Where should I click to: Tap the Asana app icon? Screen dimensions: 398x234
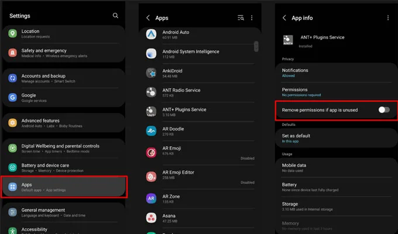click(151, 218)
